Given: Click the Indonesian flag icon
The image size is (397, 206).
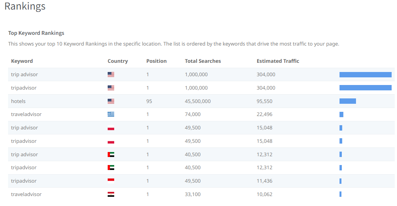Looking at the screenshot, I should click(111, 181).
